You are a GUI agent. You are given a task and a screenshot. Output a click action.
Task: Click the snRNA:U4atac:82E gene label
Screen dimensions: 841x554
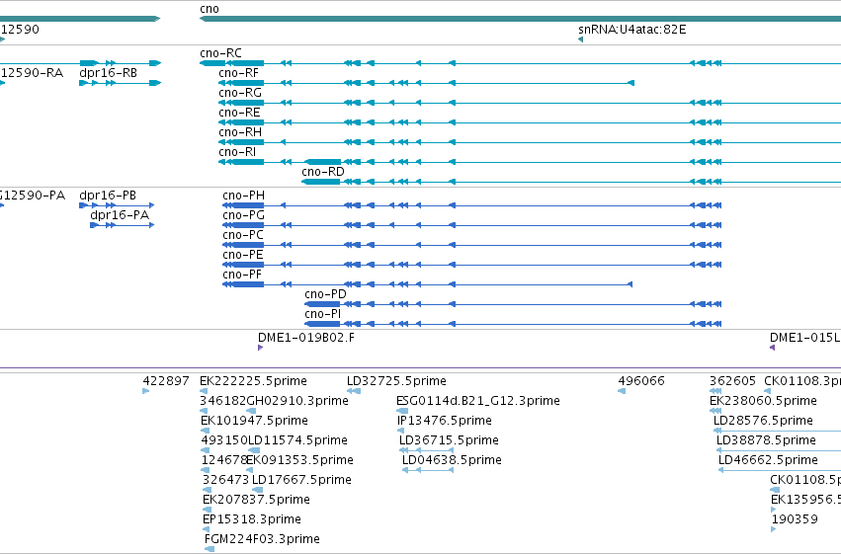[631, 30]
